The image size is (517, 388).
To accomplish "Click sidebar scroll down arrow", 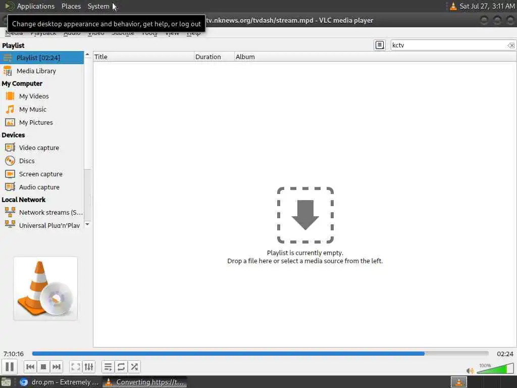I will [x=87, y=224].
